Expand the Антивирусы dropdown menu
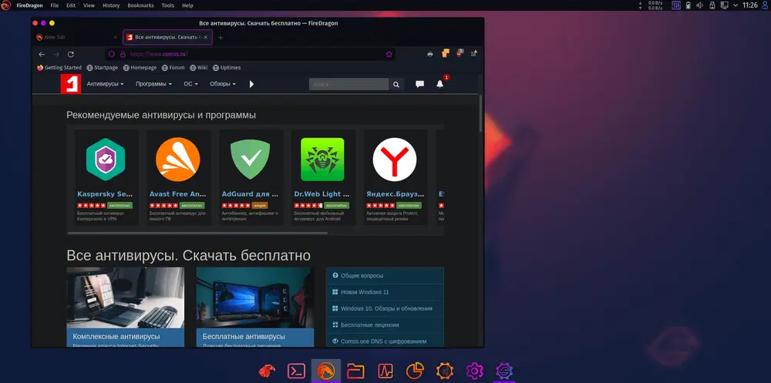 [x=105, y=84]
